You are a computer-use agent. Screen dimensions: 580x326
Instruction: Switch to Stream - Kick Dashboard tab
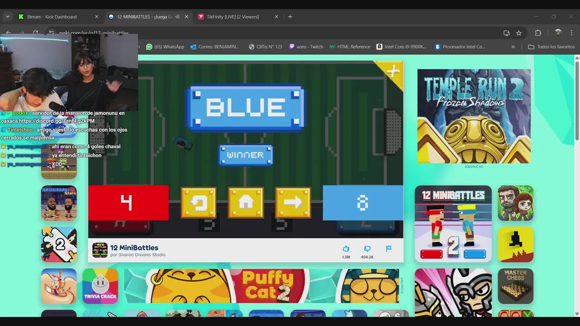51,17
